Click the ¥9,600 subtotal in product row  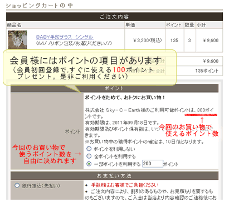[211, 40]
